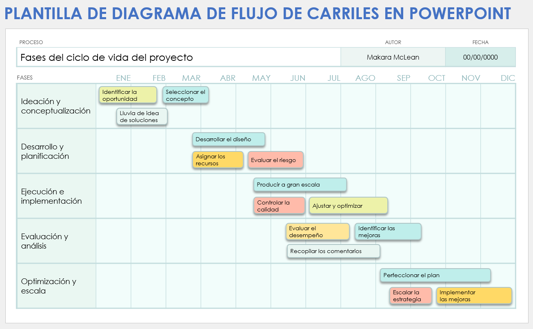This screenshot has width=533, height=329.
Task: Click the 'Lluvia de idea de soluciones' box
Action: click(142, 116)
